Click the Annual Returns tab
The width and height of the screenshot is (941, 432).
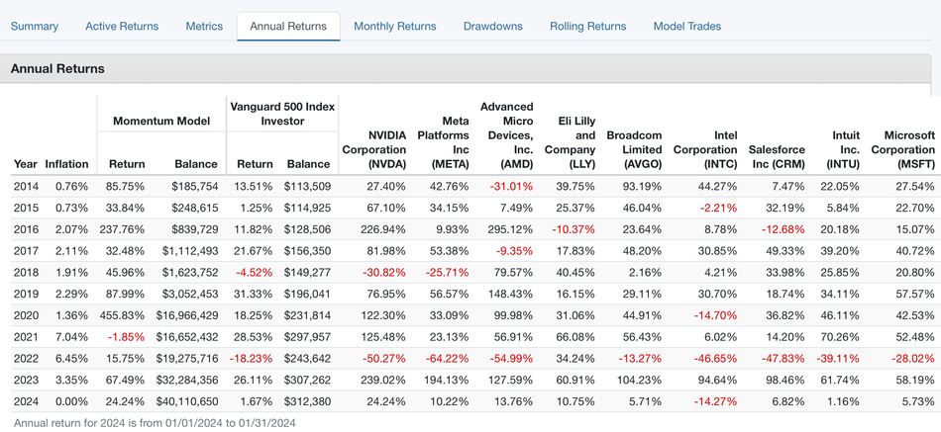pos(288,27)
